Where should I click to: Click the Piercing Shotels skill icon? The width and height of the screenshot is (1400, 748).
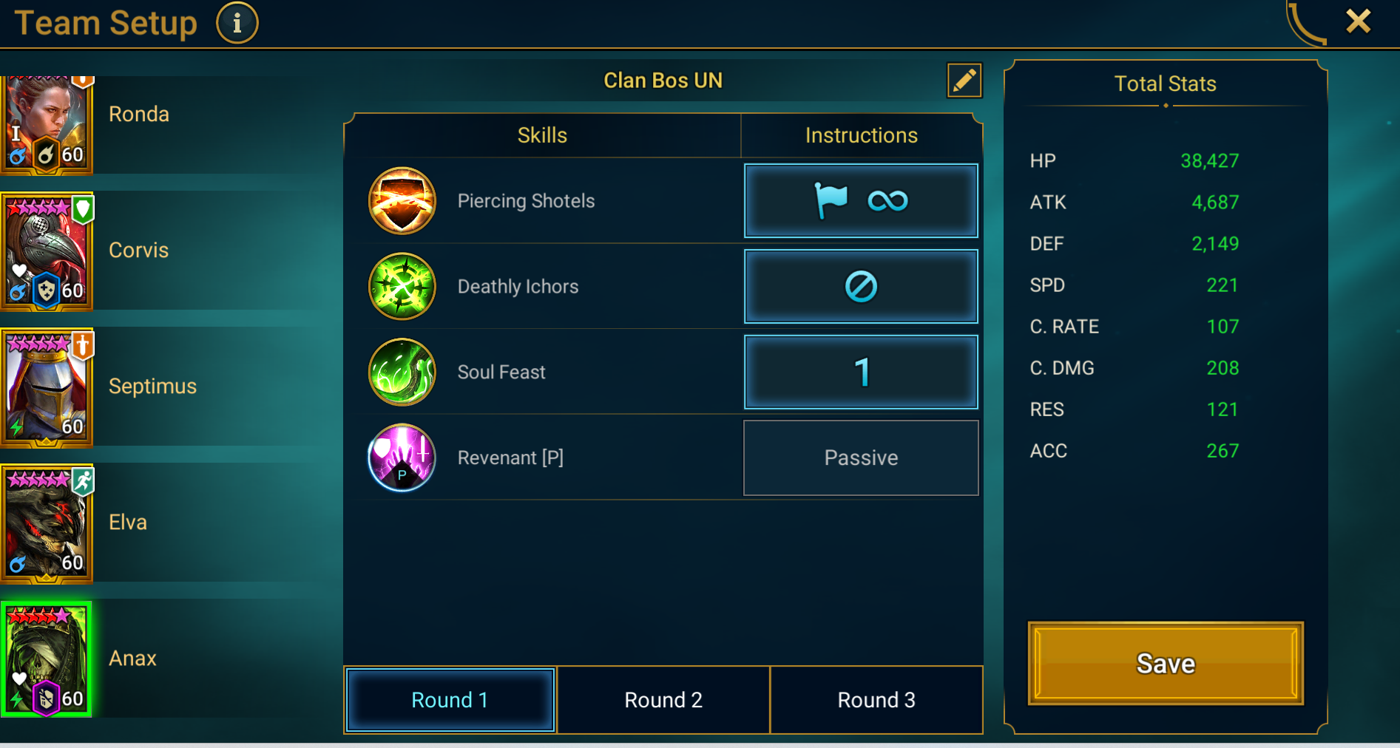402,200
